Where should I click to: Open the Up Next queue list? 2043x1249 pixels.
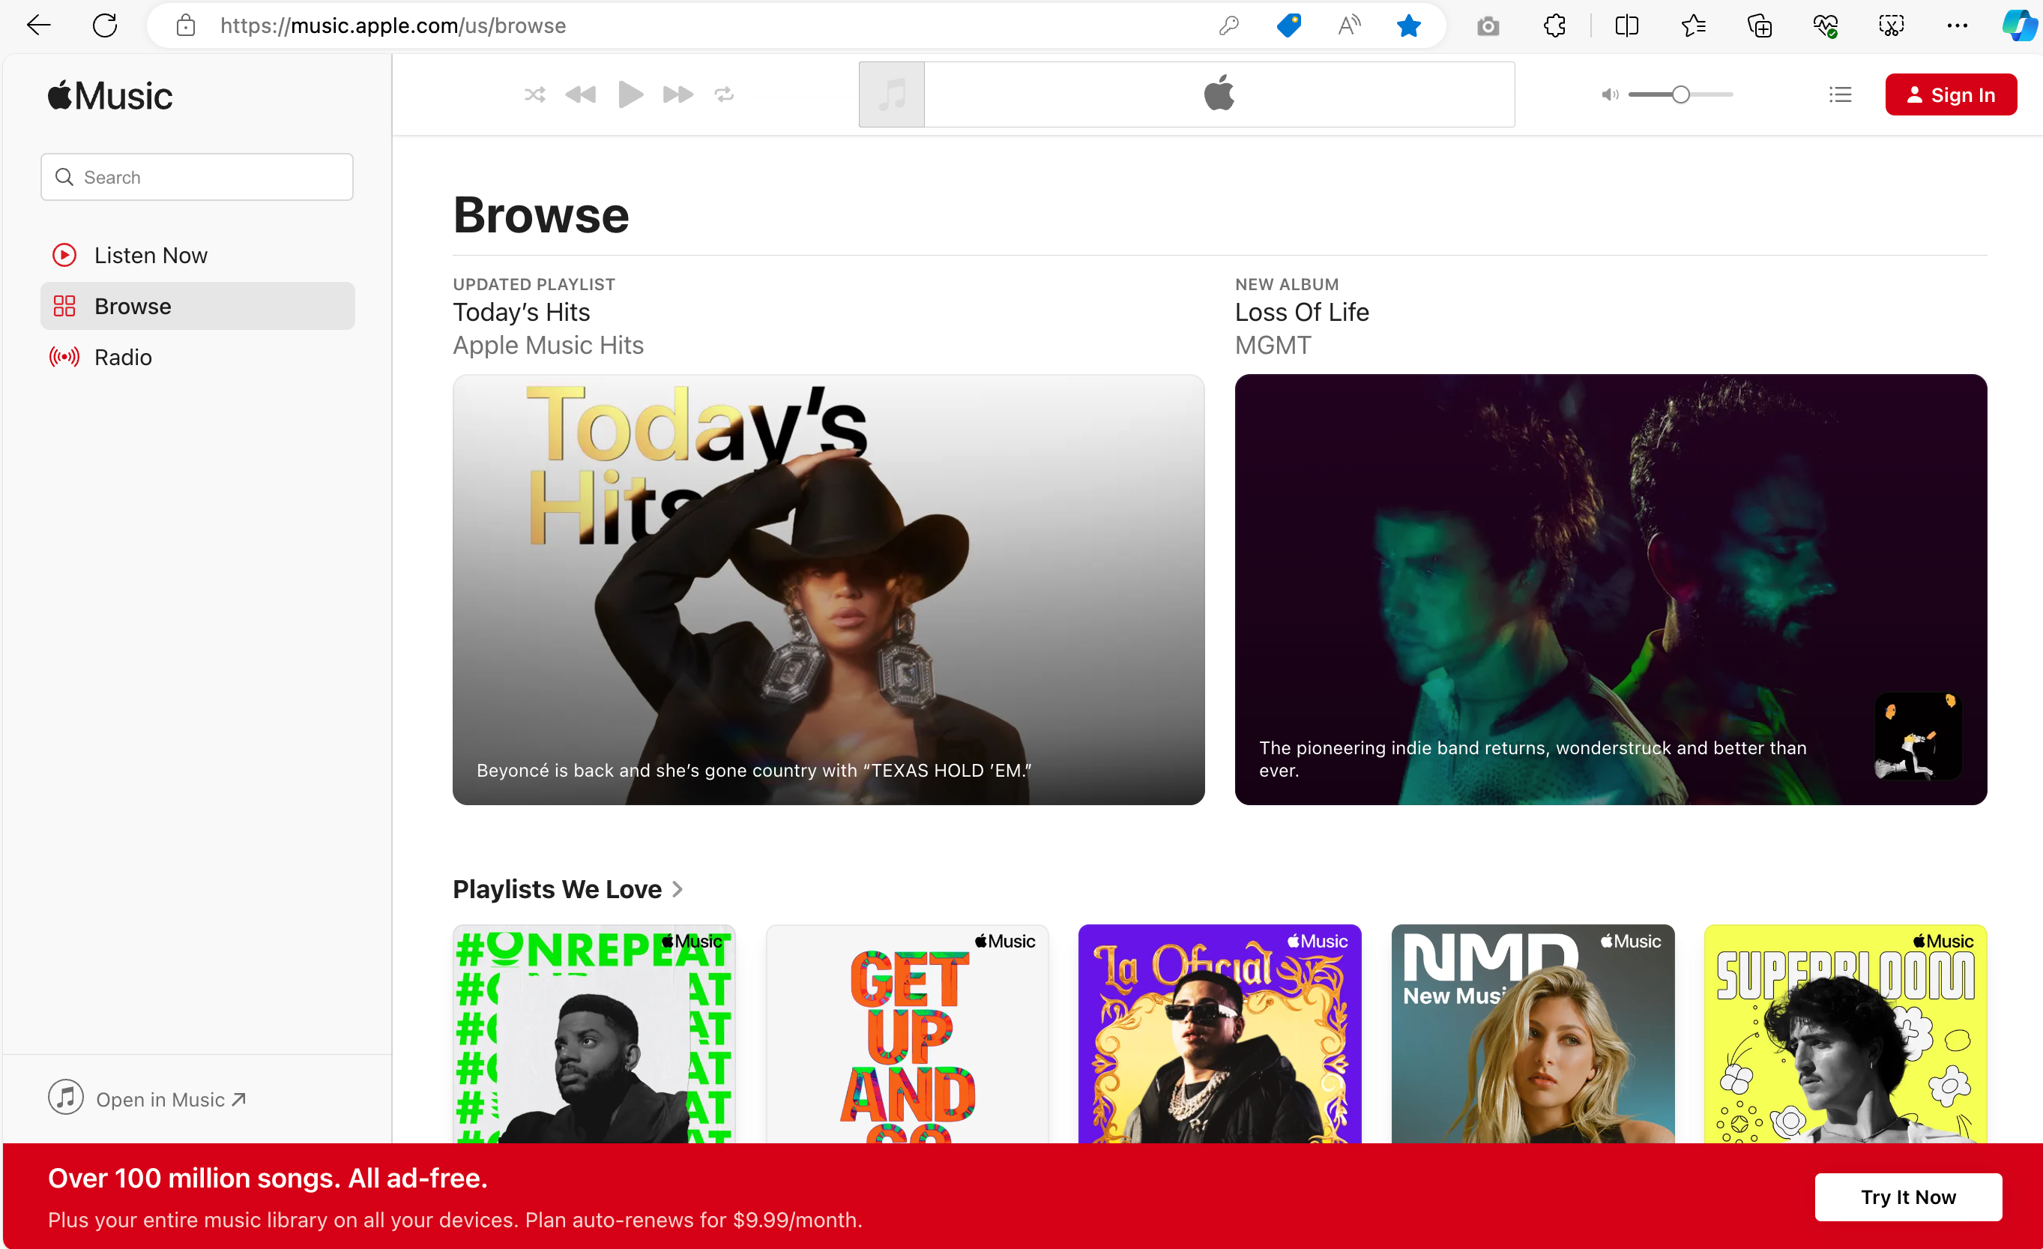[x=1840, y=94]
